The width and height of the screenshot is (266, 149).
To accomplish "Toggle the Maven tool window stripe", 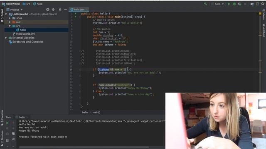I will pyautogui.click(x=264, y=15).
